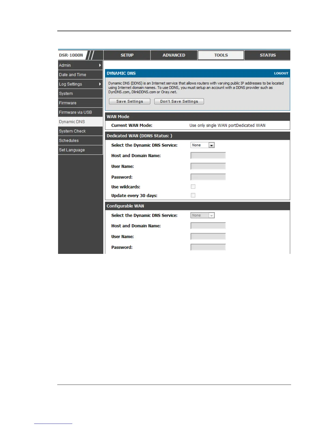
Task: Select Dynamic DNS in sidebar
Action: [x=80, y=122]
